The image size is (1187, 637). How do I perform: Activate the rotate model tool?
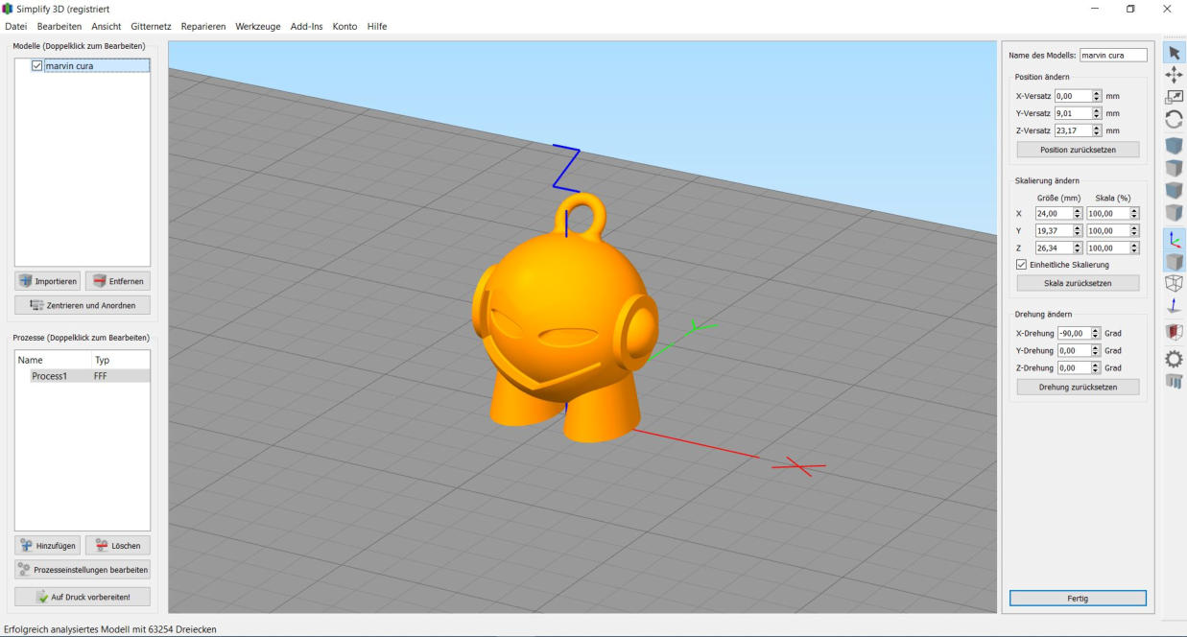pos(1174,119)
